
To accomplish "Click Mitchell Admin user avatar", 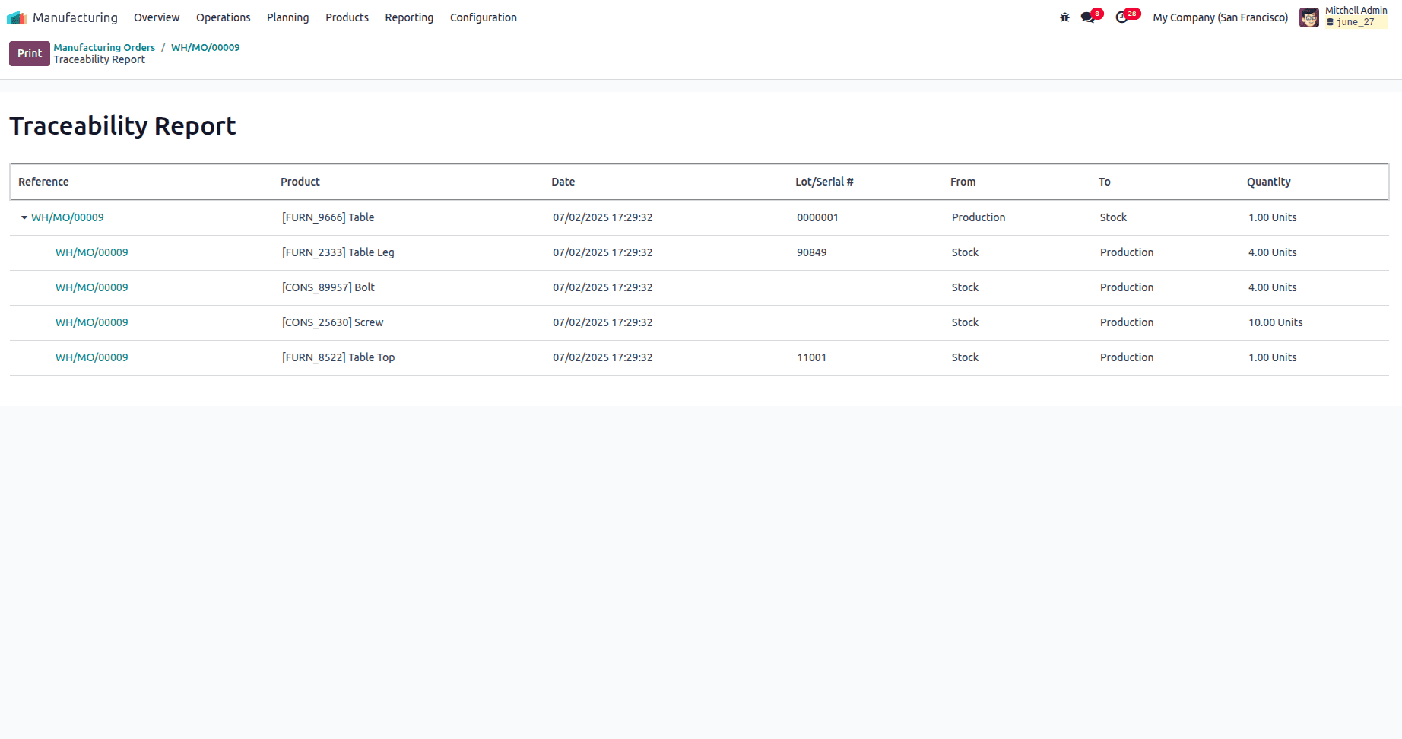I will (1309, 17).
